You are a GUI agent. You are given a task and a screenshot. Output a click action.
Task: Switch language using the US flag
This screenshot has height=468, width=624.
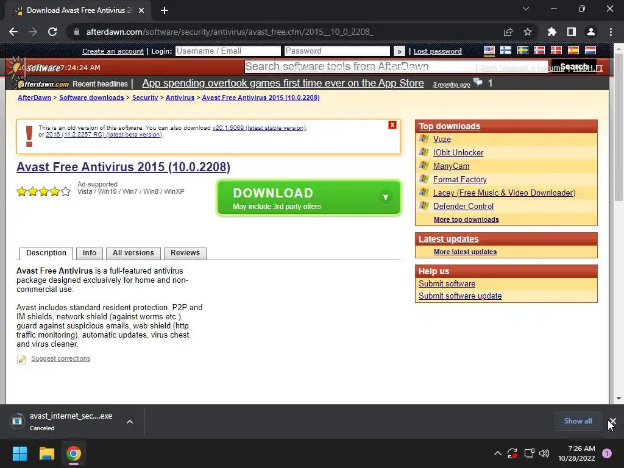tap(489, 51)
